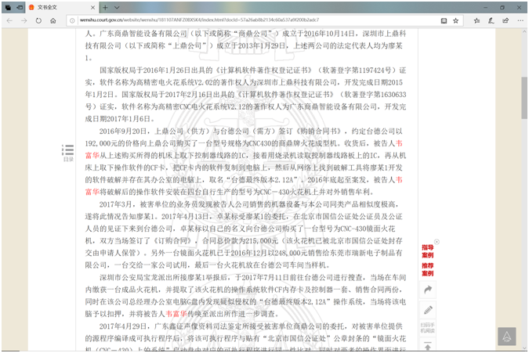Click highlighted 韦富华 before 传唤至派出所
529x353 pixels.
tap(176, 314)
